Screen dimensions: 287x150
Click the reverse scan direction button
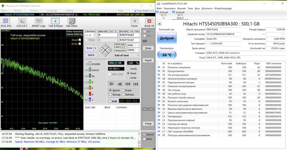(119, 84)
